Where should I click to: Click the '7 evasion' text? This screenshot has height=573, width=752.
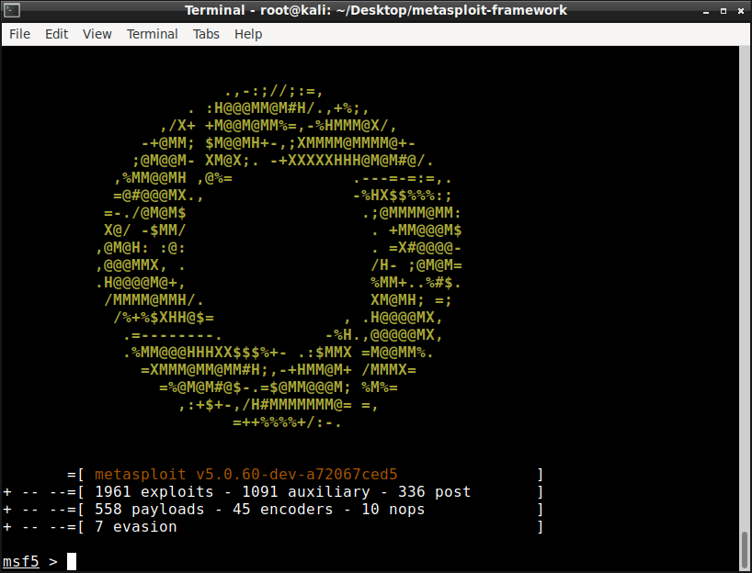(136, 527)
